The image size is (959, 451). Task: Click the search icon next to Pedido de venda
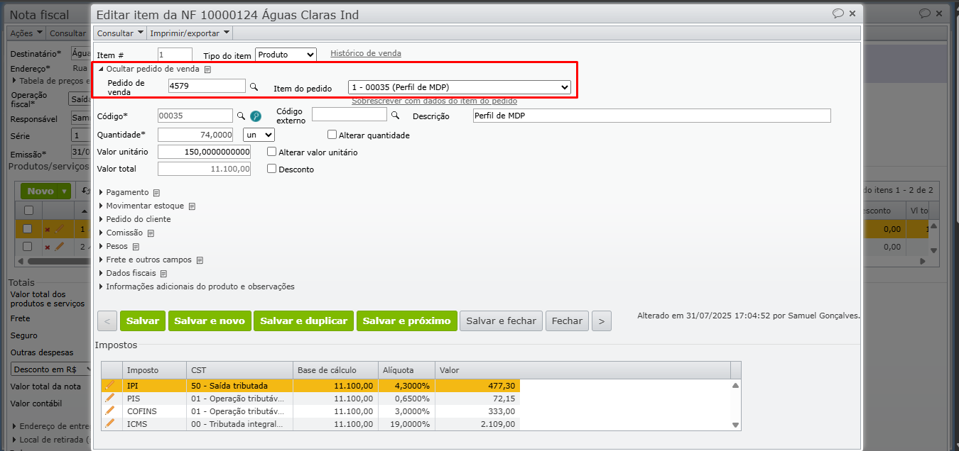point(254,87)
